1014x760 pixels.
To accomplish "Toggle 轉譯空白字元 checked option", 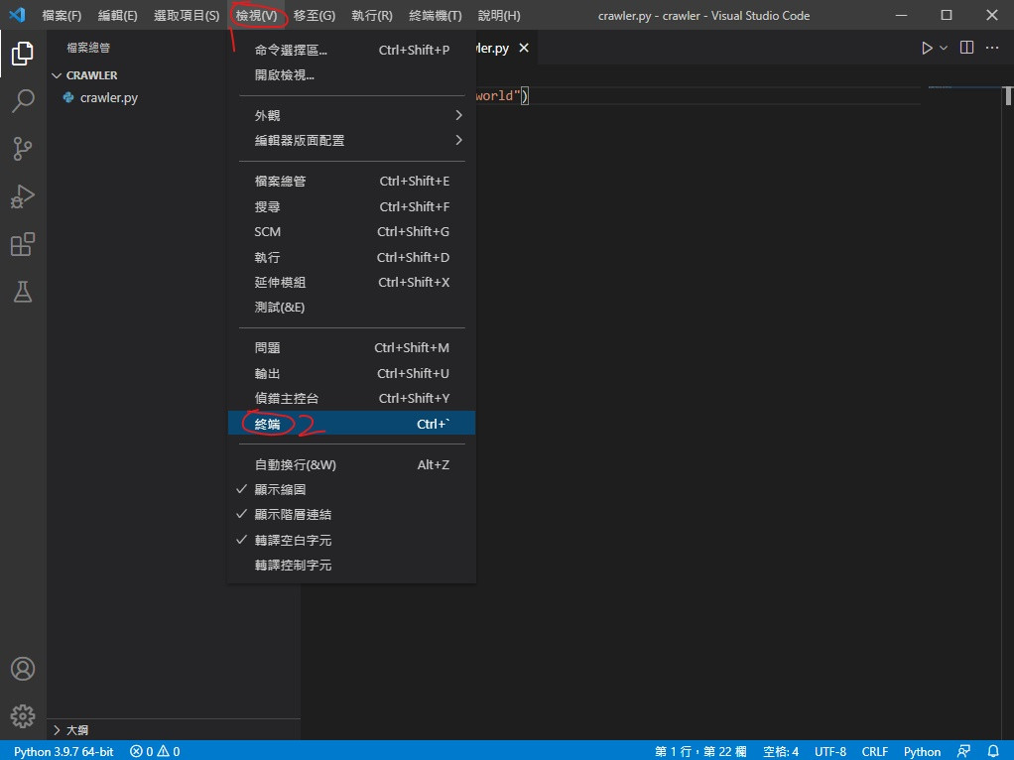I will coord(352,540).
